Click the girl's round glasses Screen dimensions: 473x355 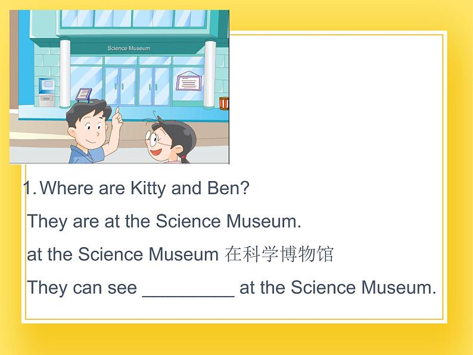(153, 139)
